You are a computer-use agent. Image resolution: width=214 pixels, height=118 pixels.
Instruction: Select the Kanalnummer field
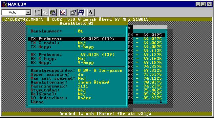coord(77,31)
